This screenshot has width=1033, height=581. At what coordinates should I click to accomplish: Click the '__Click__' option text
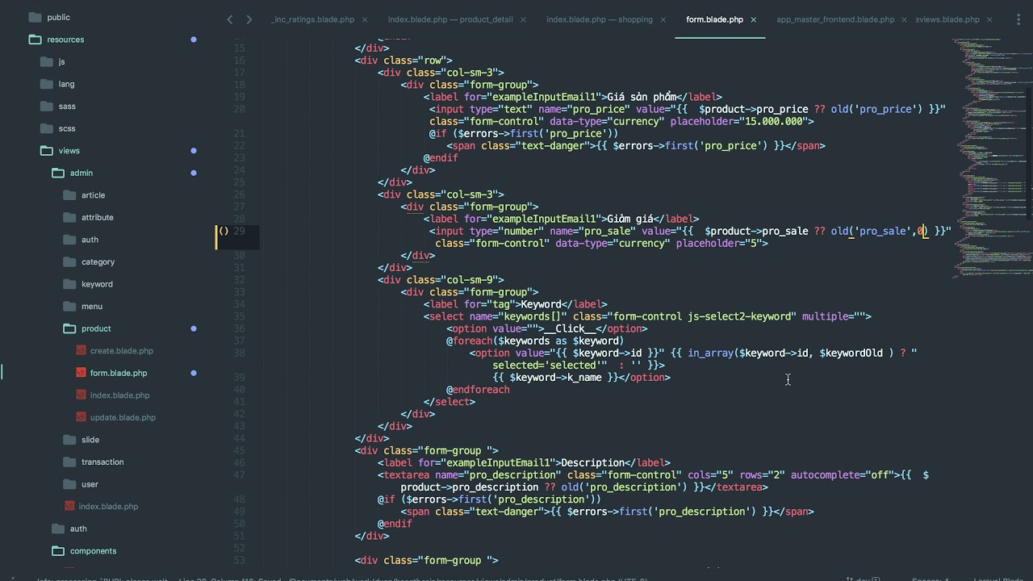570,328
